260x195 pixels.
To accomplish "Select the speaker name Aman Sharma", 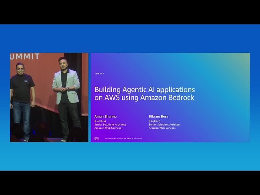I will 105,117.
